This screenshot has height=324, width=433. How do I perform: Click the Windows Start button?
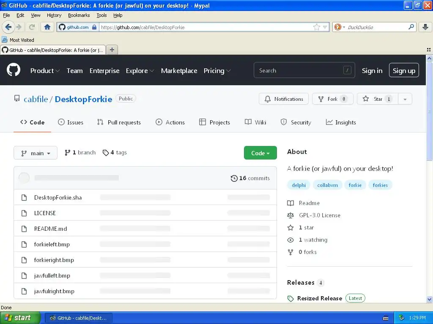coord(20,318)
